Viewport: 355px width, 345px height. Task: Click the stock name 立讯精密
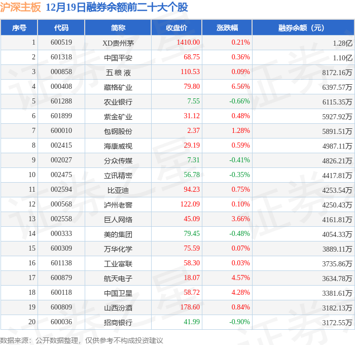tap(118, 176)
